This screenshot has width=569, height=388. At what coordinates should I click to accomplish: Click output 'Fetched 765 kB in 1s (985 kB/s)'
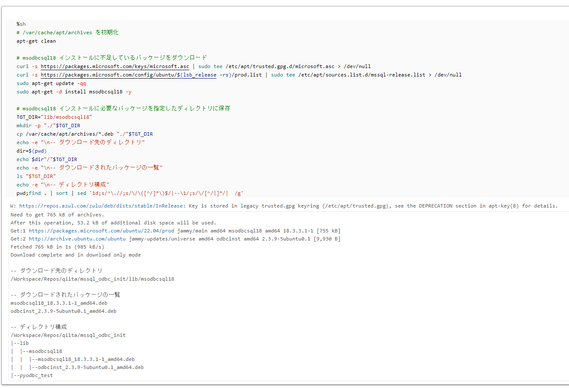[57, 247]
